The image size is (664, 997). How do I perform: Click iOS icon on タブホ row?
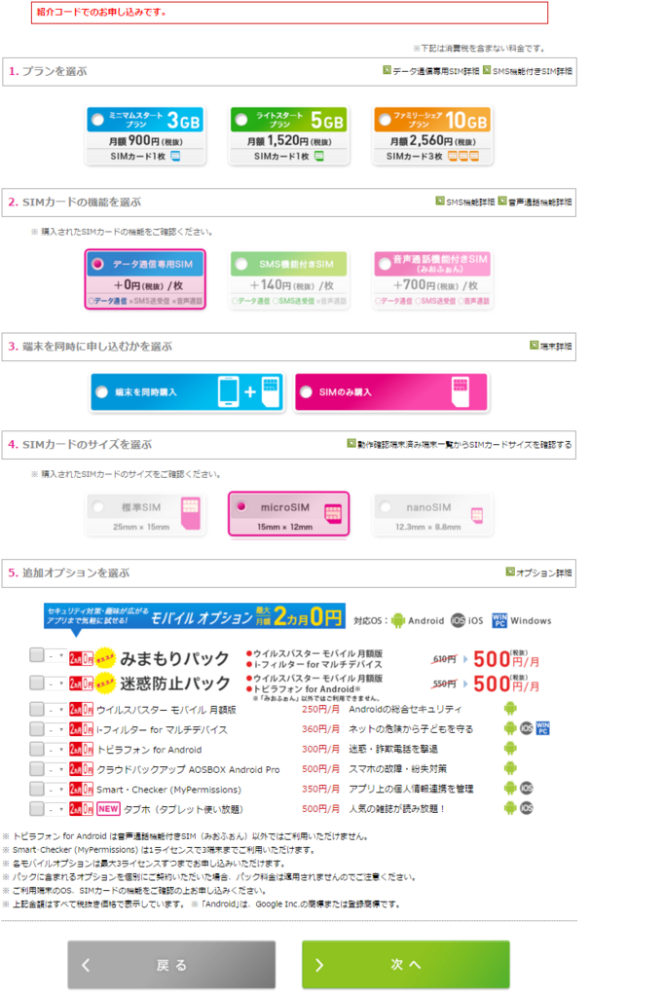(x=527, y=808)
